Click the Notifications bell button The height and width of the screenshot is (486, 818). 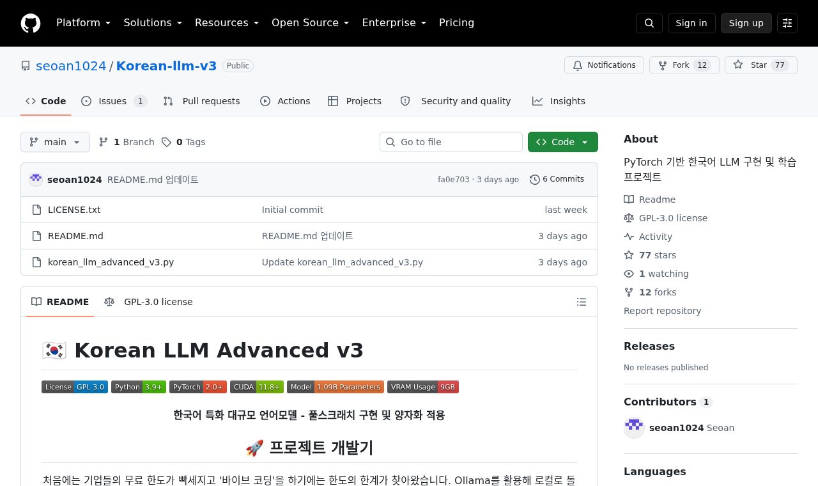pos(604,65)
